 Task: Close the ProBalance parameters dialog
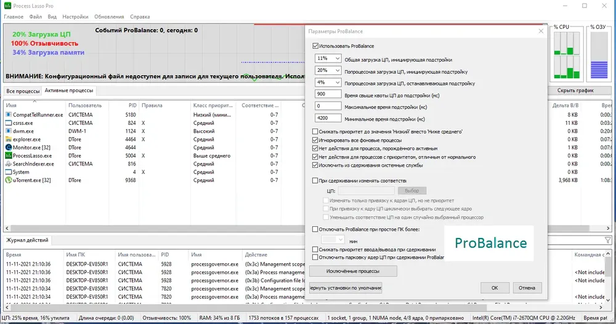click(x=541, y=31)
